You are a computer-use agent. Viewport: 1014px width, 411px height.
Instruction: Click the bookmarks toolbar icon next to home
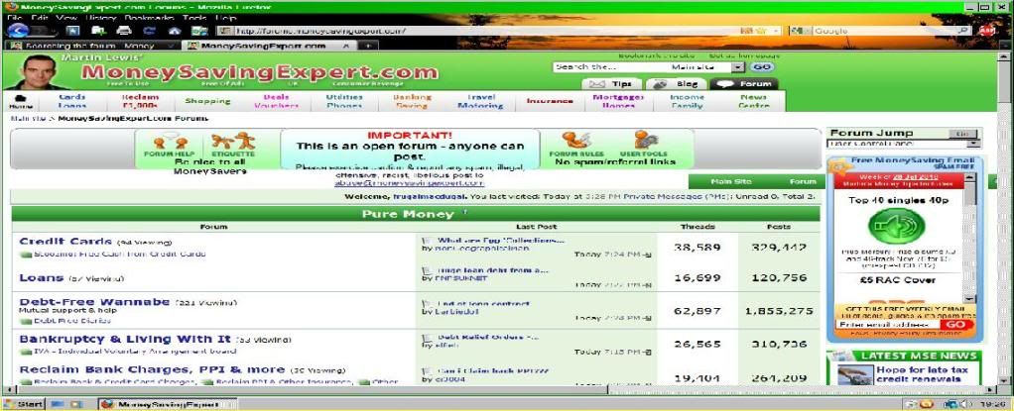pos(199,31)
